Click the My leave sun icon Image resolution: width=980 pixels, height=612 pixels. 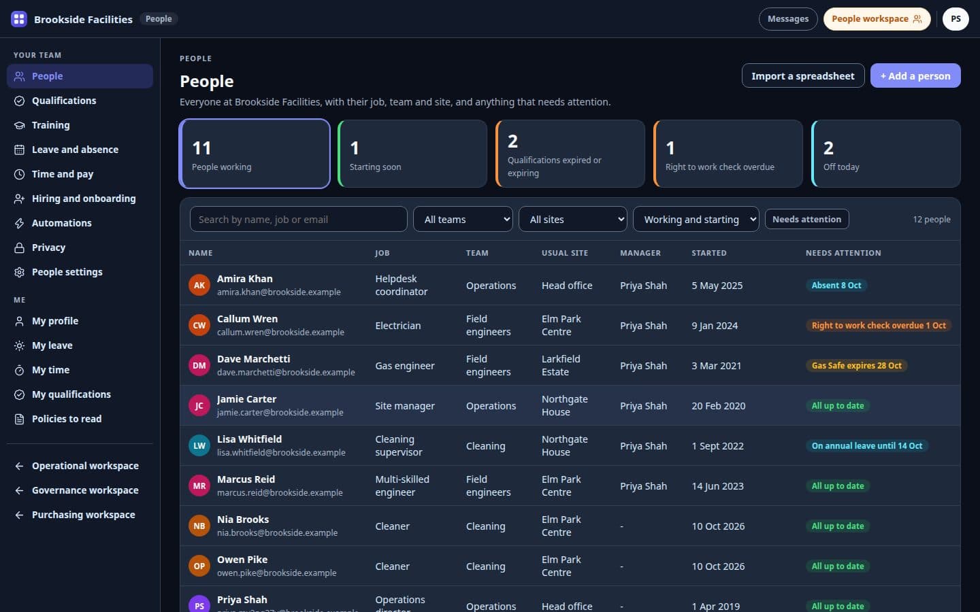coord(20,345)
